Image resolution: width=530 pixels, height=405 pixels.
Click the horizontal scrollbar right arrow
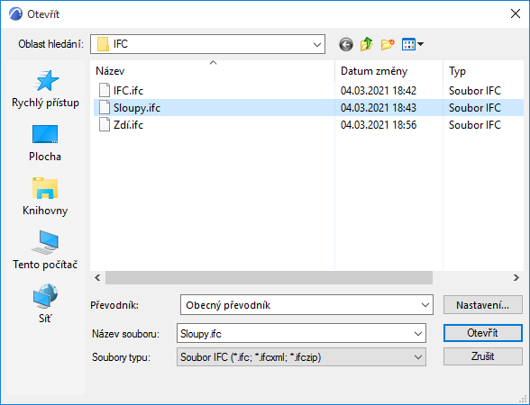click(516, 278)
